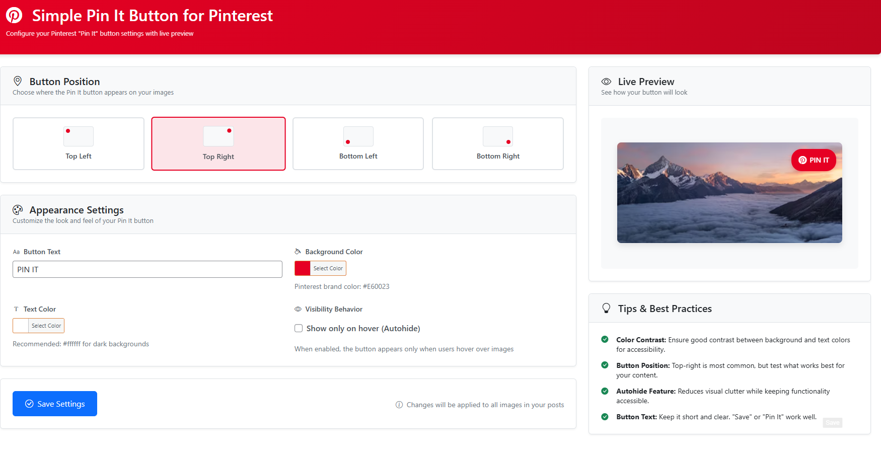Click the green check beside Color Contrast tip
The image size is (881, 457).
coord(605,340)
